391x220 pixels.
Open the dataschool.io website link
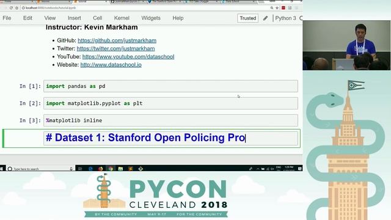coord(111,65)
